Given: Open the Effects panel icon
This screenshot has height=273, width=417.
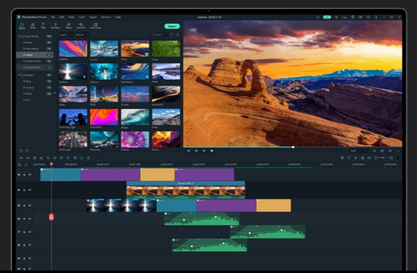Looking at the screenshot, I should [x=69, y=26].
